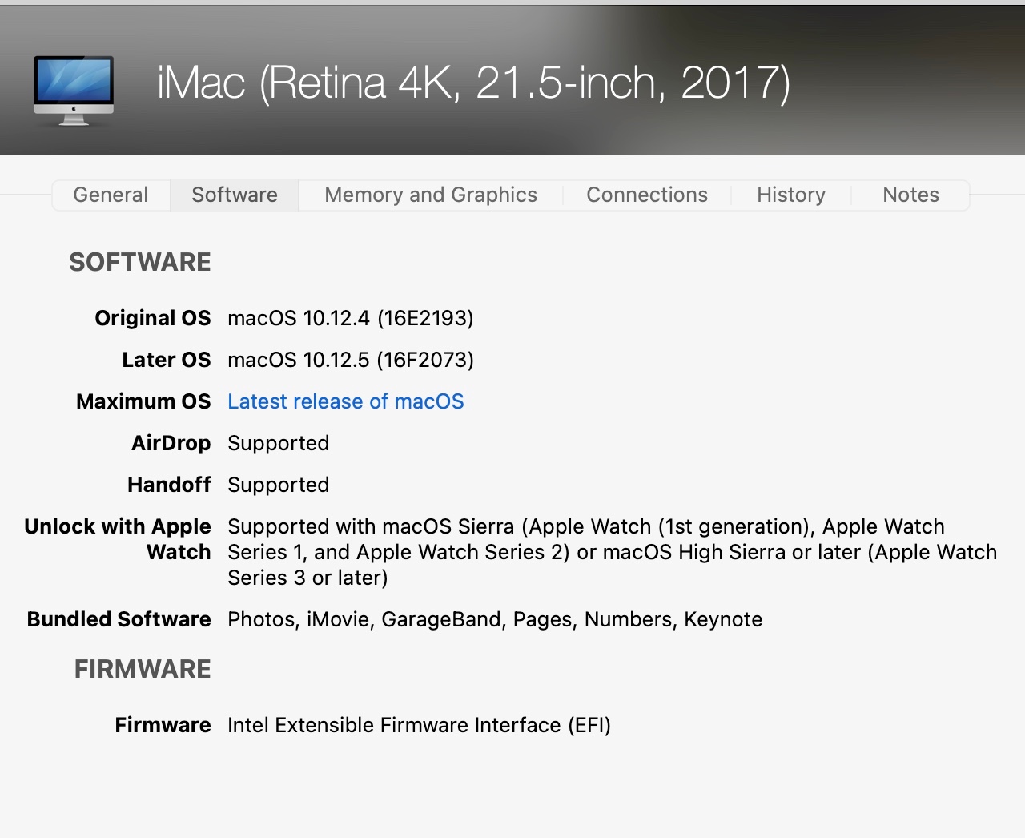Follow the Latest release of macOS link
1025x838 pixels.
(346, 401)
